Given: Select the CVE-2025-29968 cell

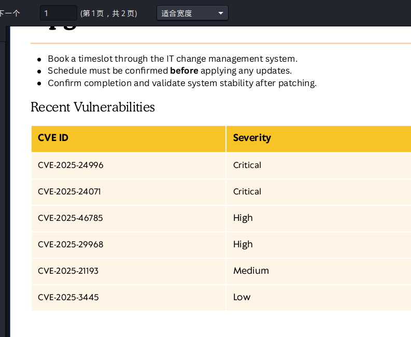Looking at the screenshot, I should click(70, 245).
